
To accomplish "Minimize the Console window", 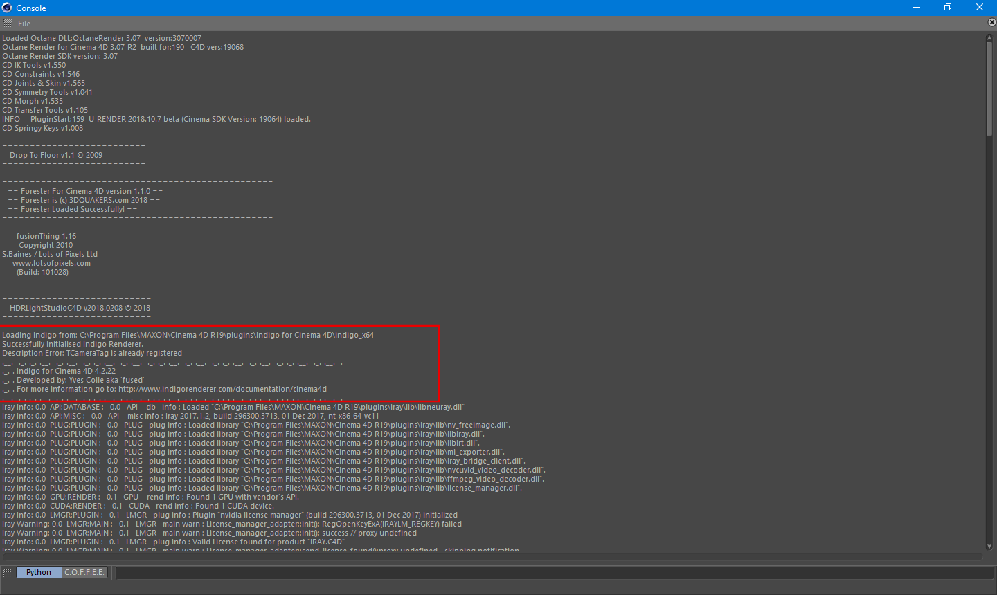I will coord(917,8).
